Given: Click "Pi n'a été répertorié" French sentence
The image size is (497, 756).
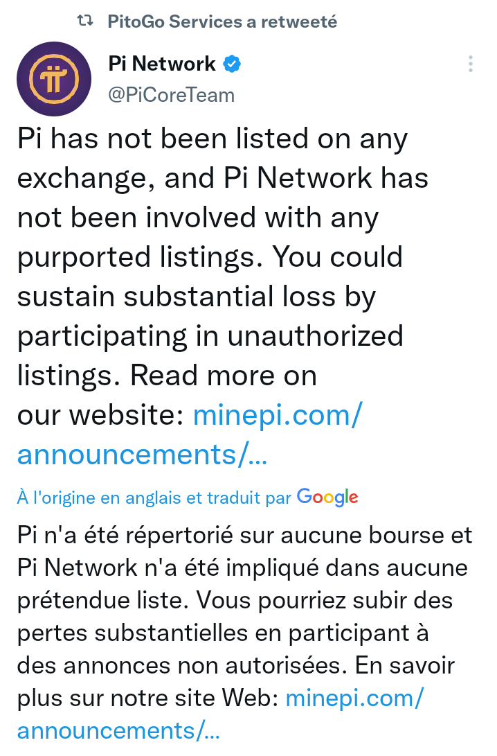Looking at the screenshot, I should [244, 536].
